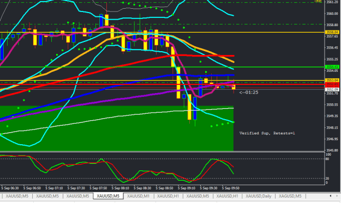Click the 3548.15 price scale value
This screenshot has width=341, height=203.
pos(332,127)
